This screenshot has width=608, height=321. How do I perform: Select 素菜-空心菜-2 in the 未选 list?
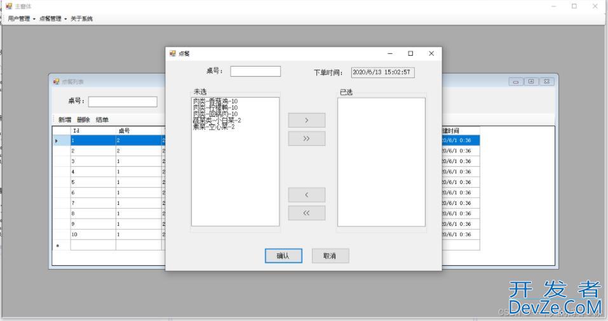[x=213, y=127]
